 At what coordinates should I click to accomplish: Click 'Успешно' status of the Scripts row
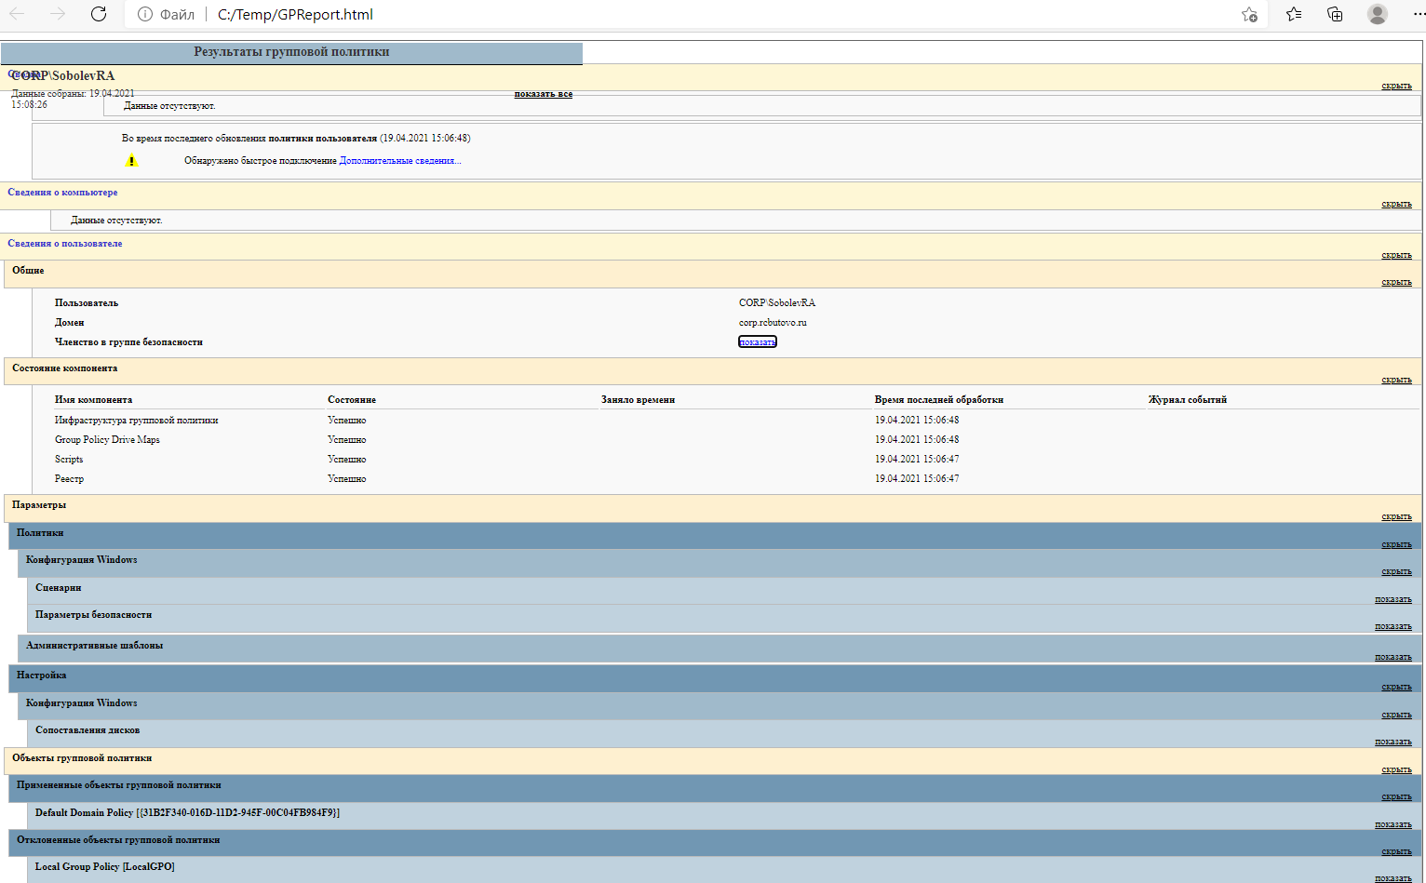(x=347, y=460)
